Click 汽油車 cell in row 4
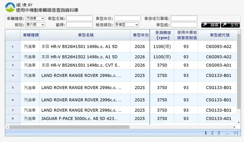Viewport: 244px width, 142px height. tap(30, 75)
